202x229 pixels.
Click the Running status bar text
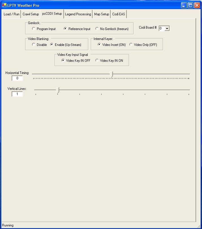8,225
